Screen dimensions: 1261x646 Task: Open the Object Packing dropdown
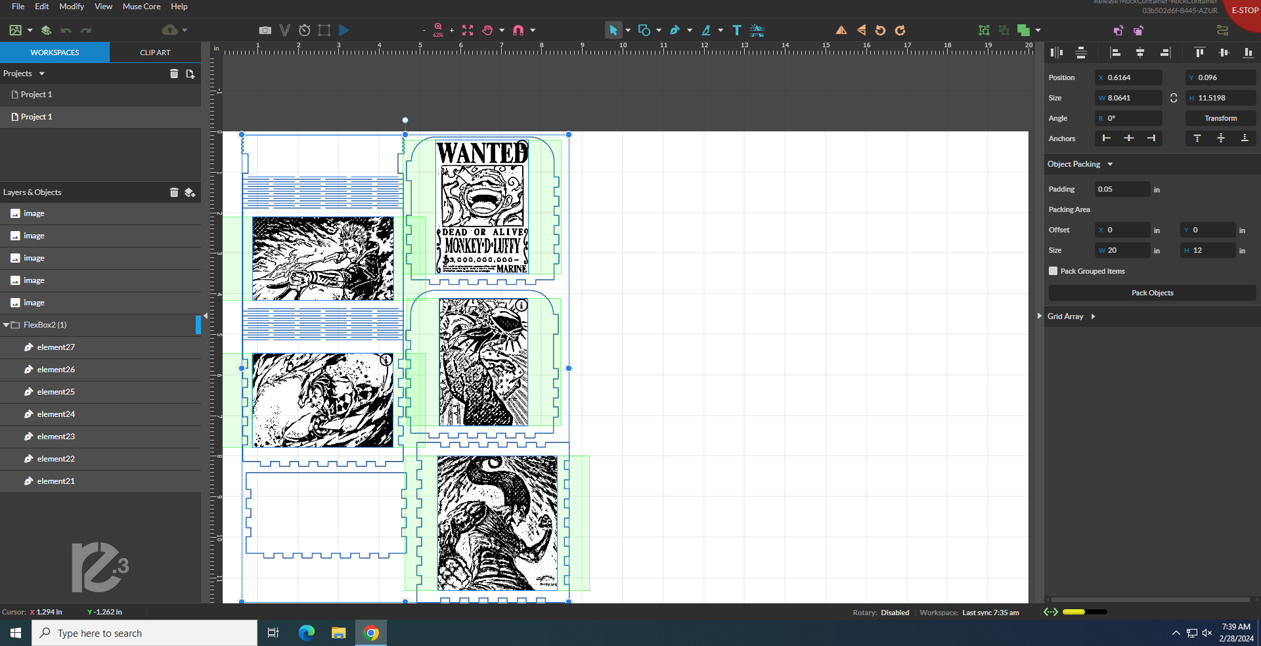coord(1110,164)
